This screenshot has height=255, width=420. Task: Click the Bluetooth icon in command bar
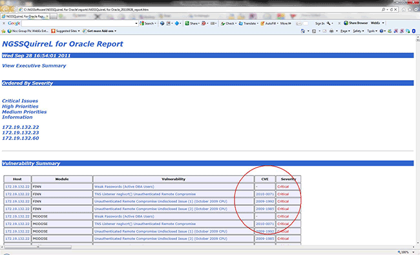pos(414,31)
